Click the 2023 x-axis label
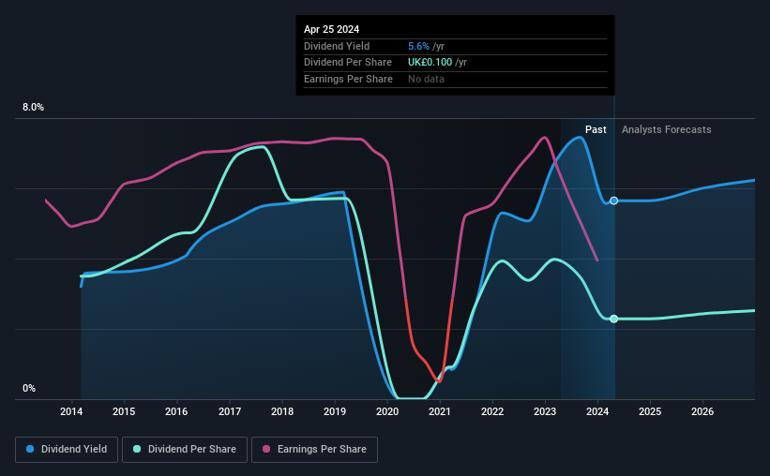The width and height of the screenshot is (770, 476). coord(545,411)
